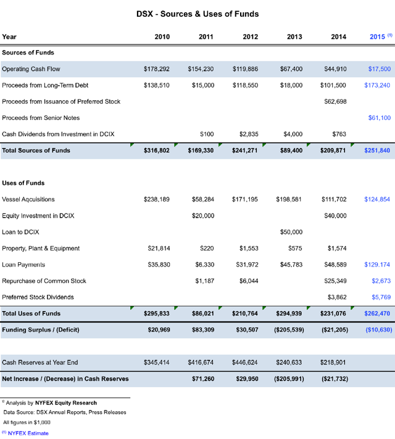Screen dimensions: 395x439
Task: Click 'Net Increase / (Decrease) in Cash Reserves' label
Action: click(65, 379)
